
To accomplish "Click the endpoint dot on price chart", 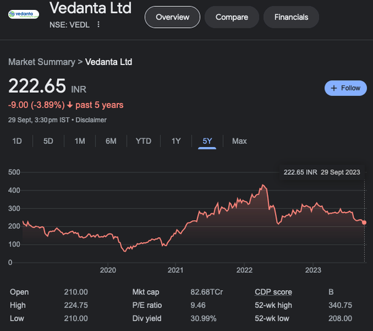I will (364, 222).
